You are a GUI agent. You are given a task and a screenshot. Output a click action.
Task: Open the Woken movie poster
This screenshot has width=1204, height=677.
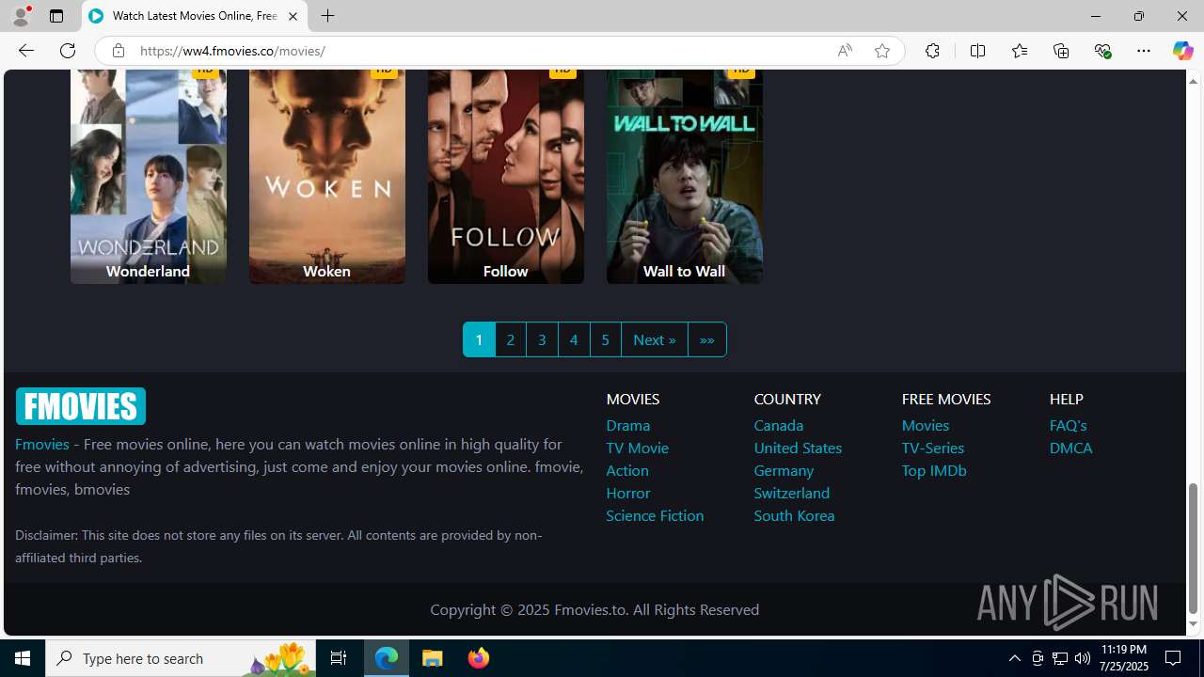[326, 176]
